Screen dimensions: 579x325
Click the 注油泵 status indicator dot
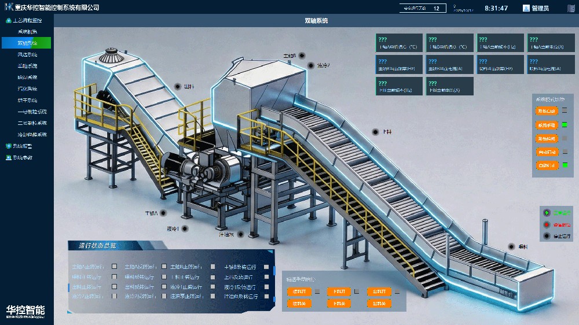point(240,234)
